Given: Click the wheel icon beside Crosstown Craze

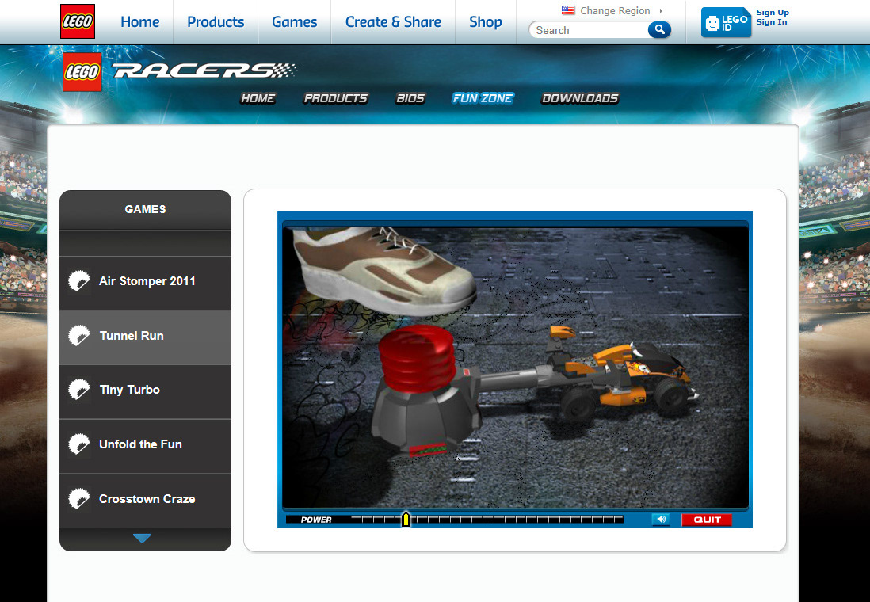Looking at the screenshot, I should point(78,499).
